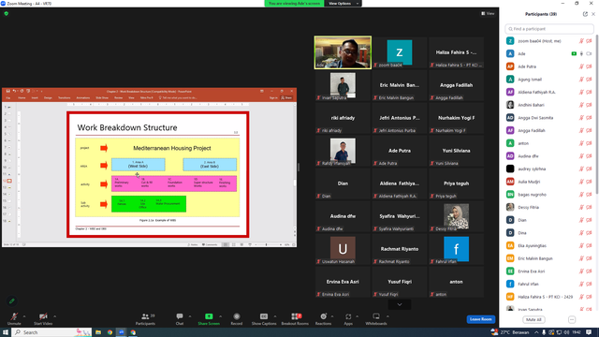
Task: Expand arrow beside Share Screen
Action: 220,316
